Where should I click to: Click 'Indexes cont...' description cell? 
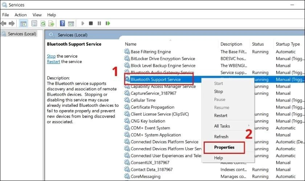[233, 169]
